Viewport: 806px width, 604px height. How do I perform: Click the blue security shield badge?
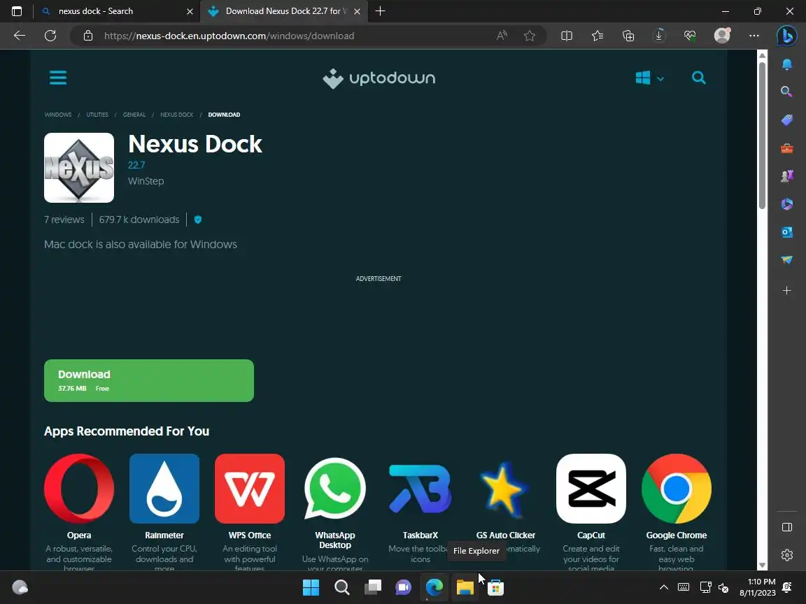pos(198,220)
